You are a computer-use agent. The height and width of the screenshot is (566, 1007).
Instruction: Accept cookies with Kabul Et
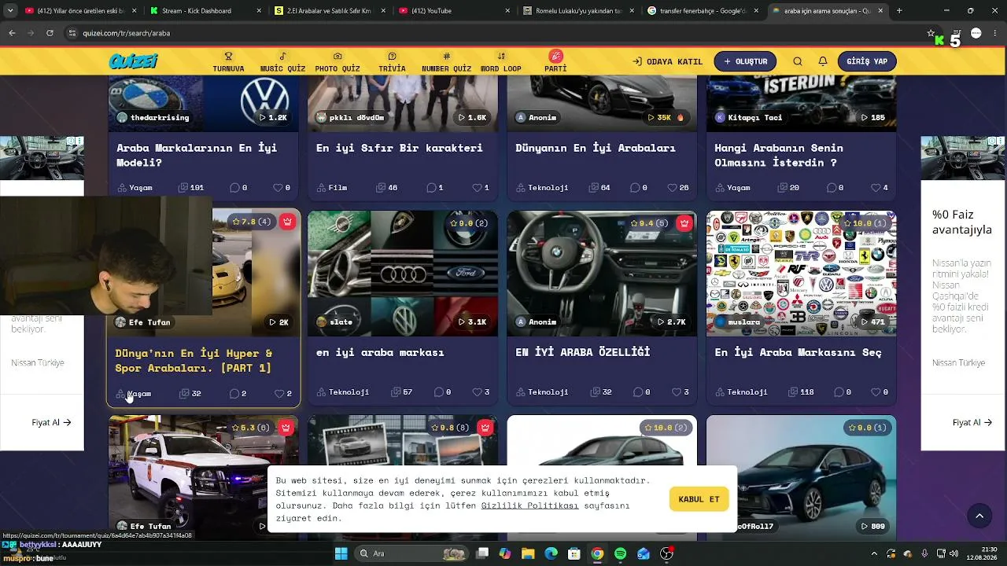[699, 499]
